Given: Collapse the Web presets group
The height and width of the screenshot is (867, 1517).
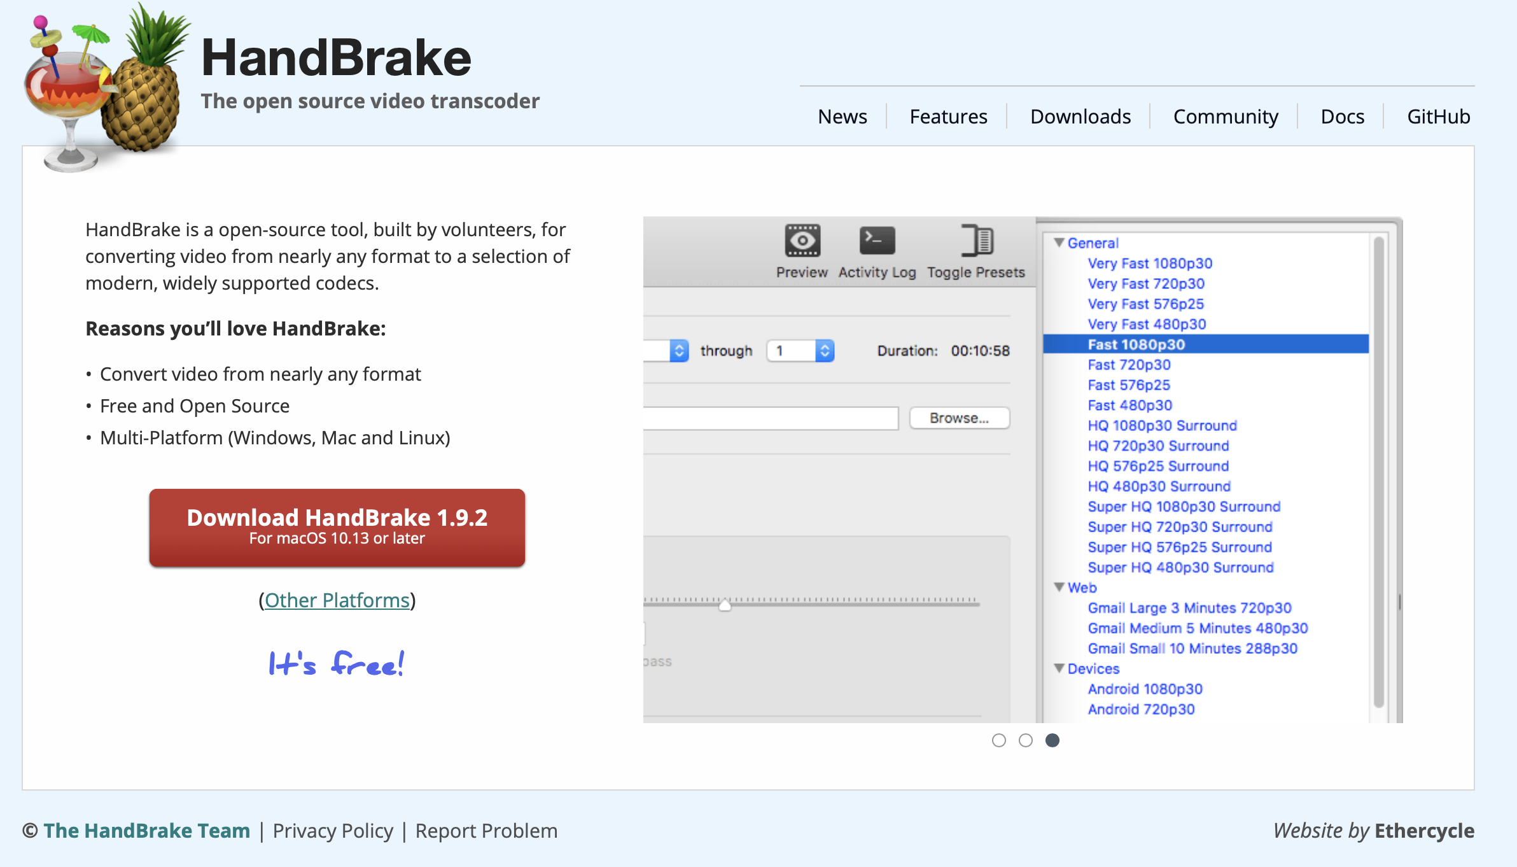Looking at the screenshot, I should coord(1059,587).
